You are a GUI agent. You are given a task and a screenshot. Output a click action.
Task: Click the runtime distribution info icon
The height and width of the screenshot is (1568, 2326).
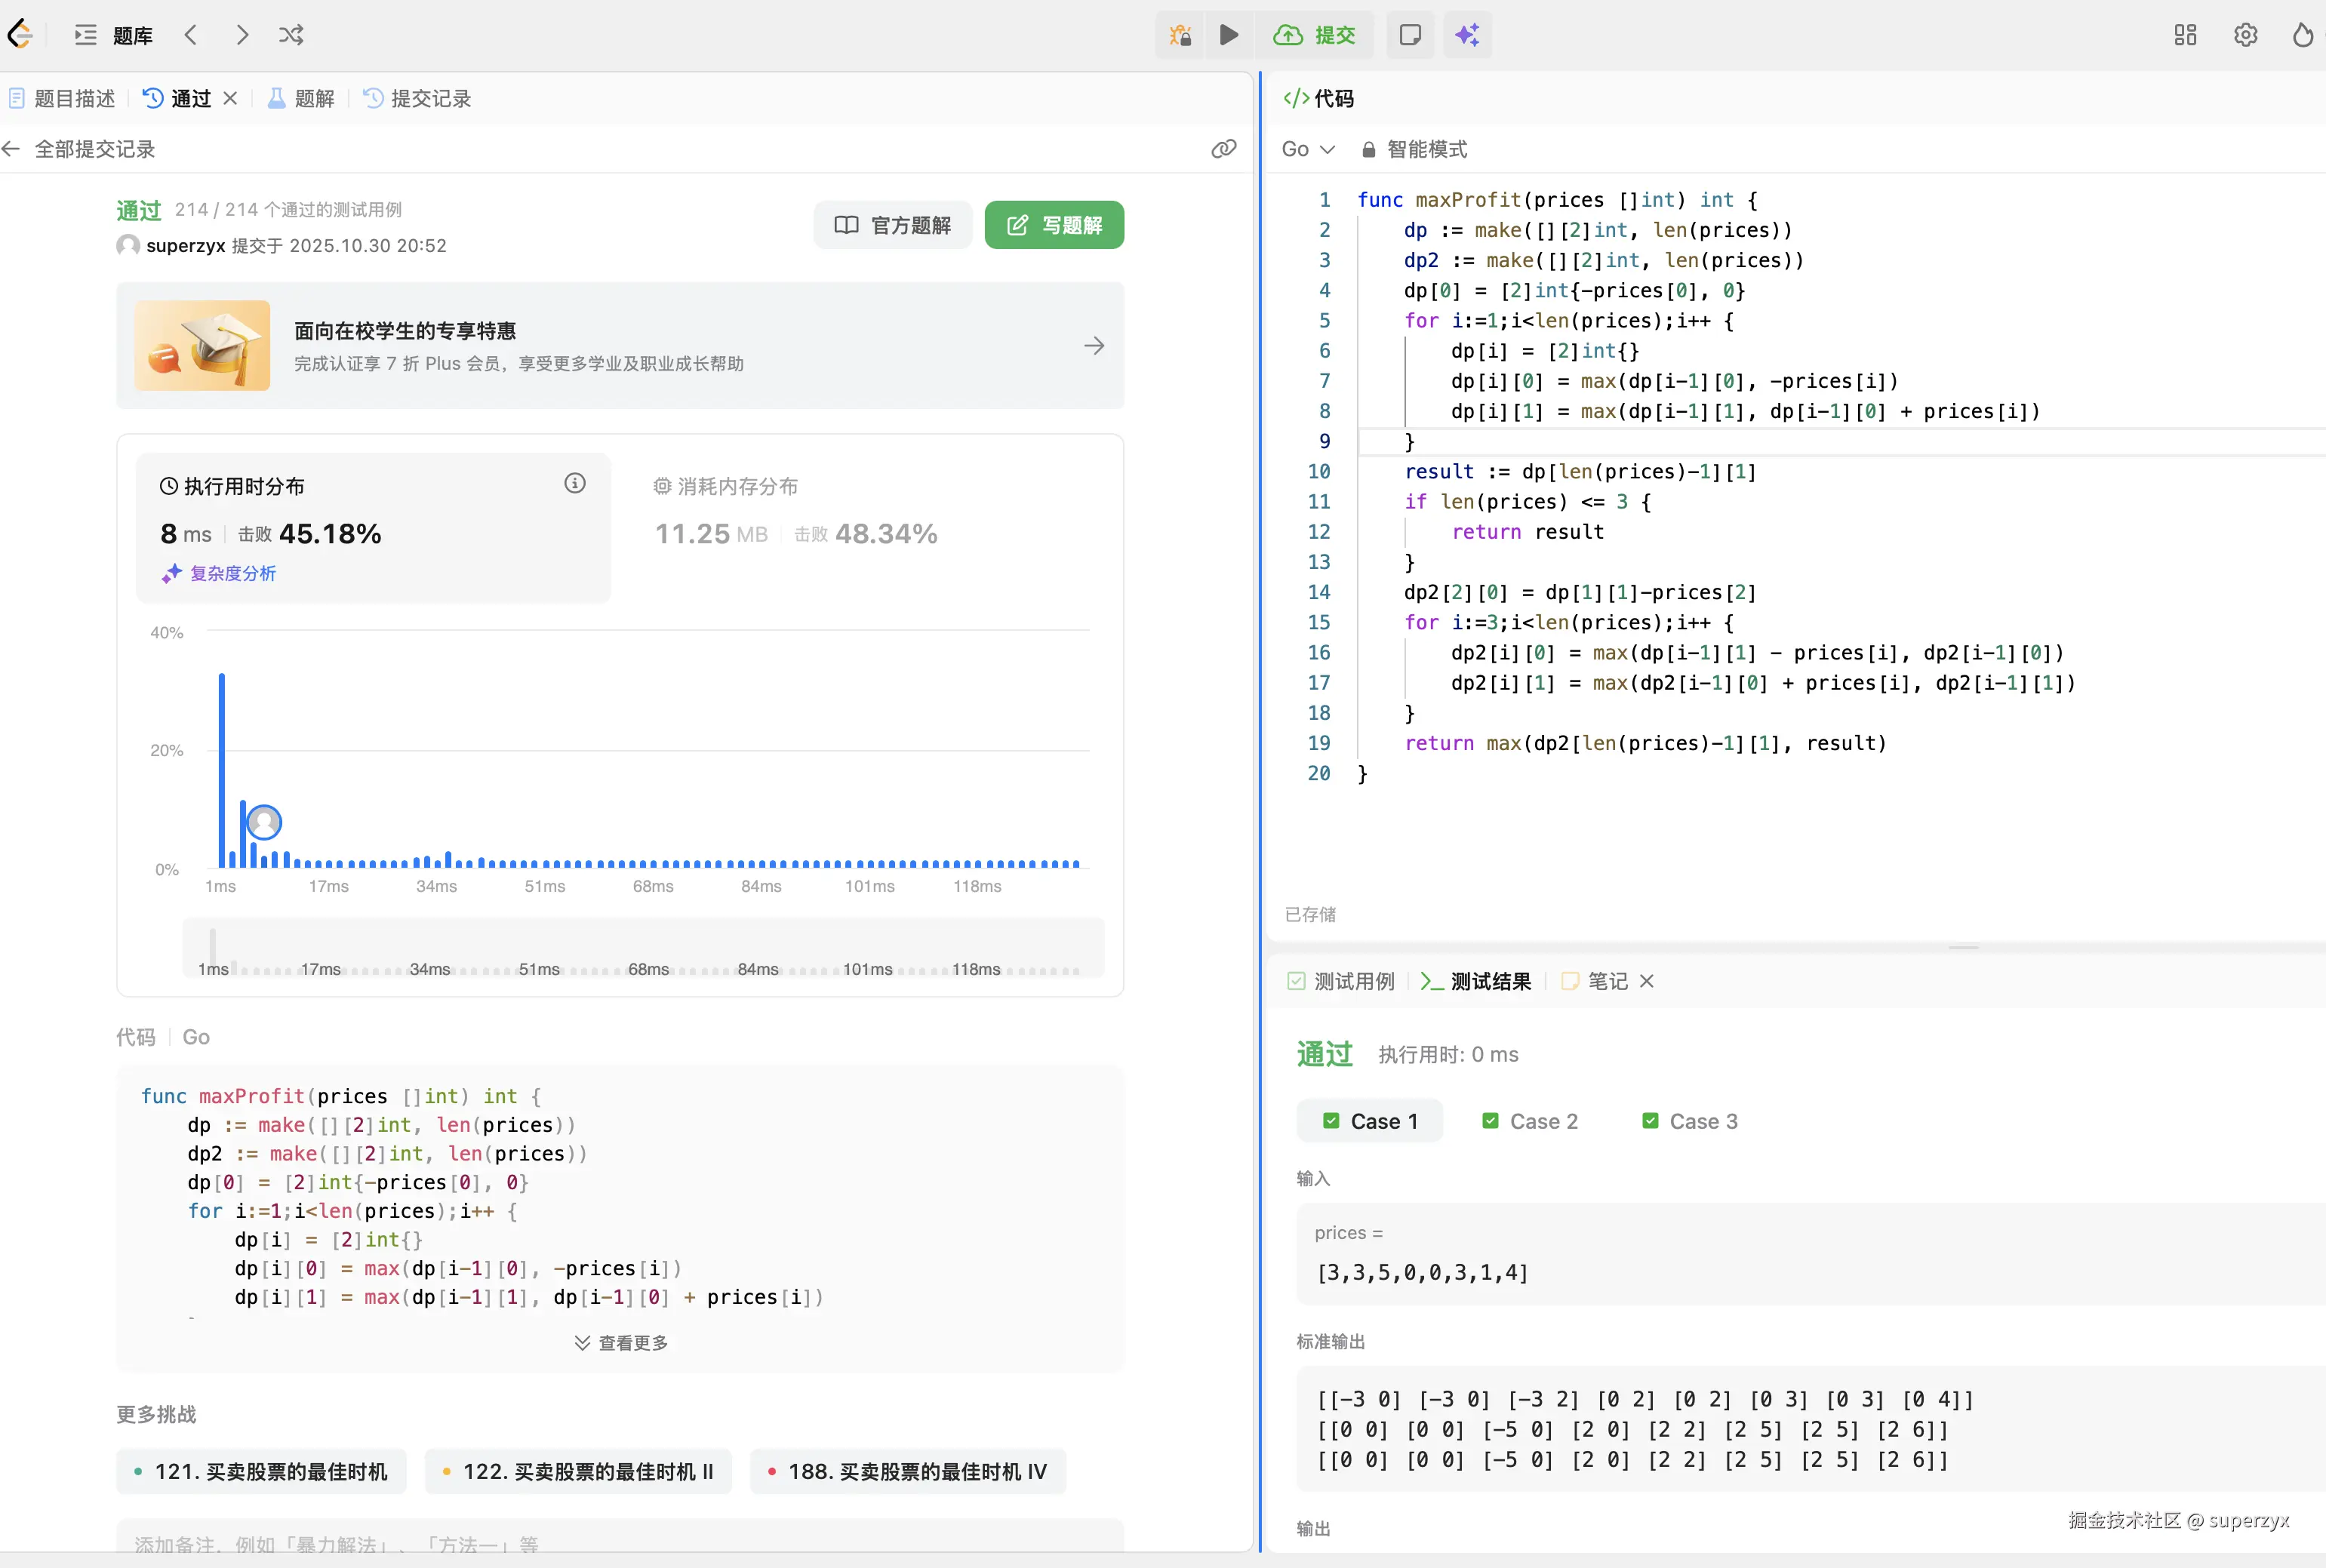click(x=574, y=484)
